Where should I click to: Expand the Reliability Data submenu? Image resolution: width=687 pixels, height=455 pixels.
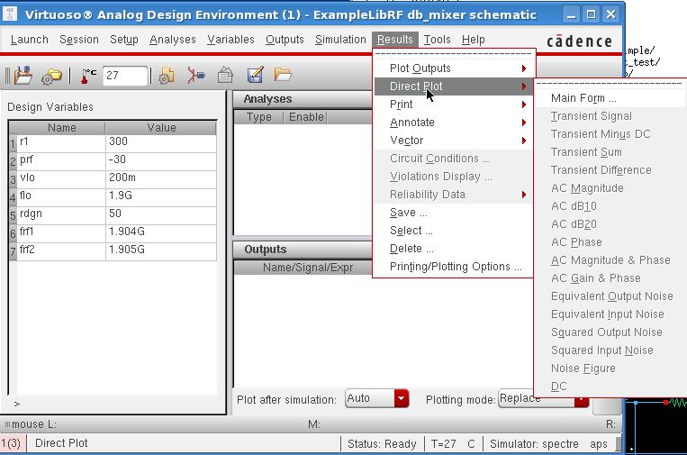[454, 195]
